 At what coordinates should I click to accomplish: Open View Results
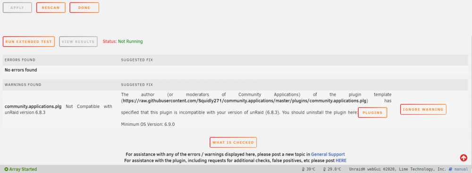click(78, 41)
